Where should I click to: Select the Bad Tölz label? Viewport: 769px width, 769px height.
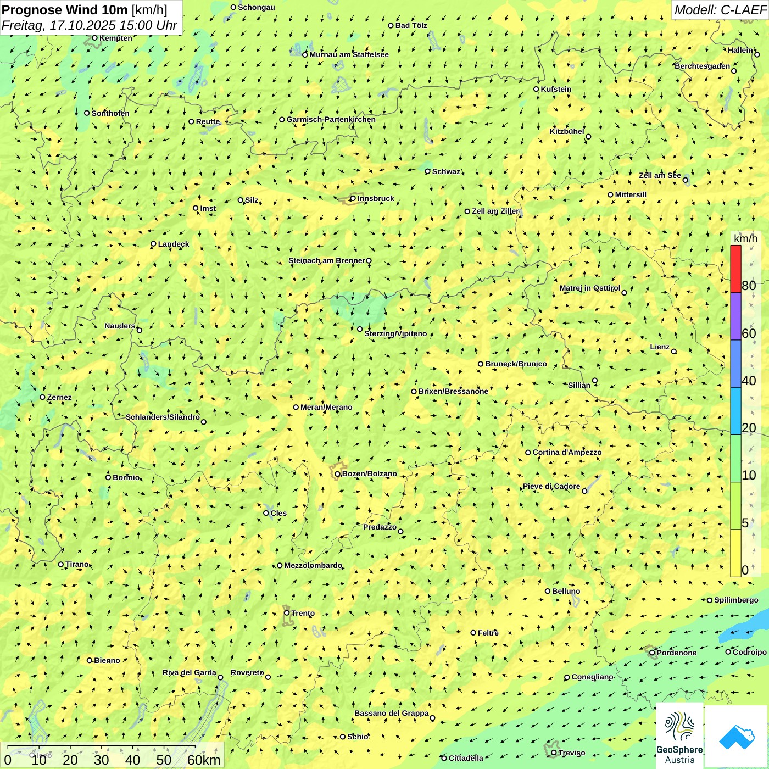click(x=411, y=25)
